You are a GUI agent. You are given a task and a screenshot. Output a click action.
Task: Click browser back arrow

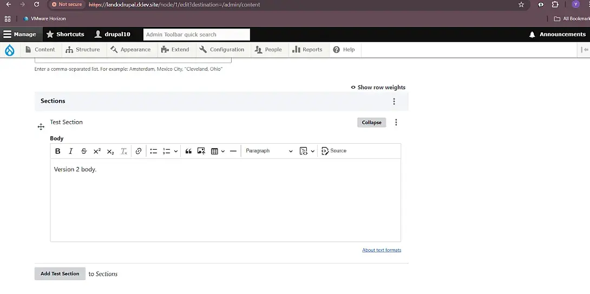coord(9,4)
